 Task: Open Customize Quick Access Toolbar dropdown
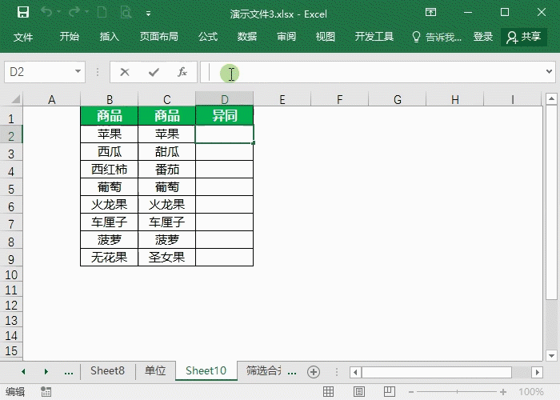click(148, 14)
